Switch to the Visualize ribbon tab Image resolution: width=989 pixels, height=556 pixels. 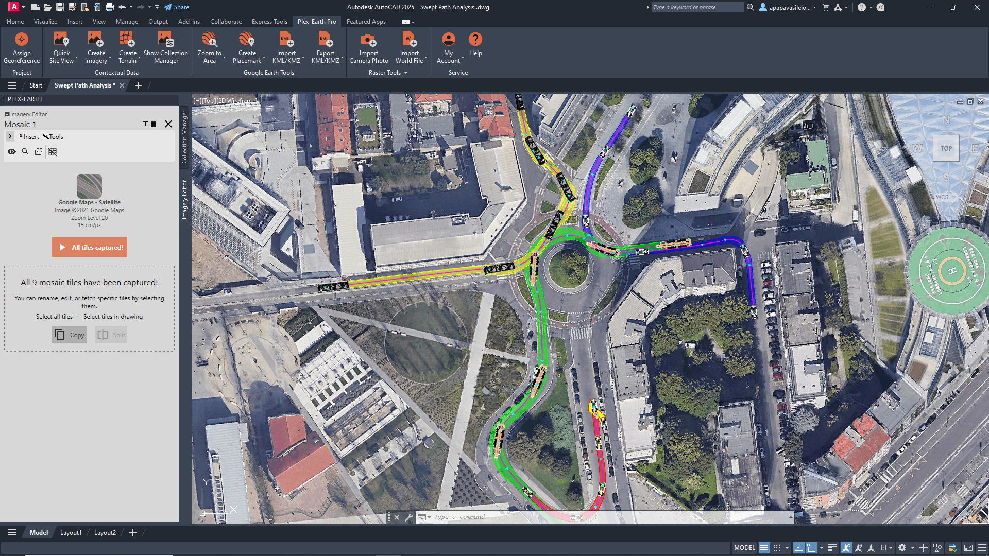coord(45,21)
